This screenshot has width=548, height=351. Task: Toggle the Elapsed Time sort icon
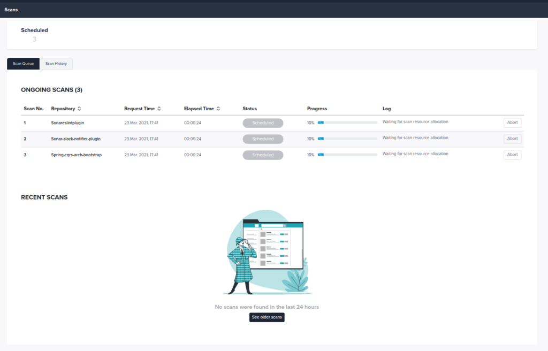(x=218, y=109)
